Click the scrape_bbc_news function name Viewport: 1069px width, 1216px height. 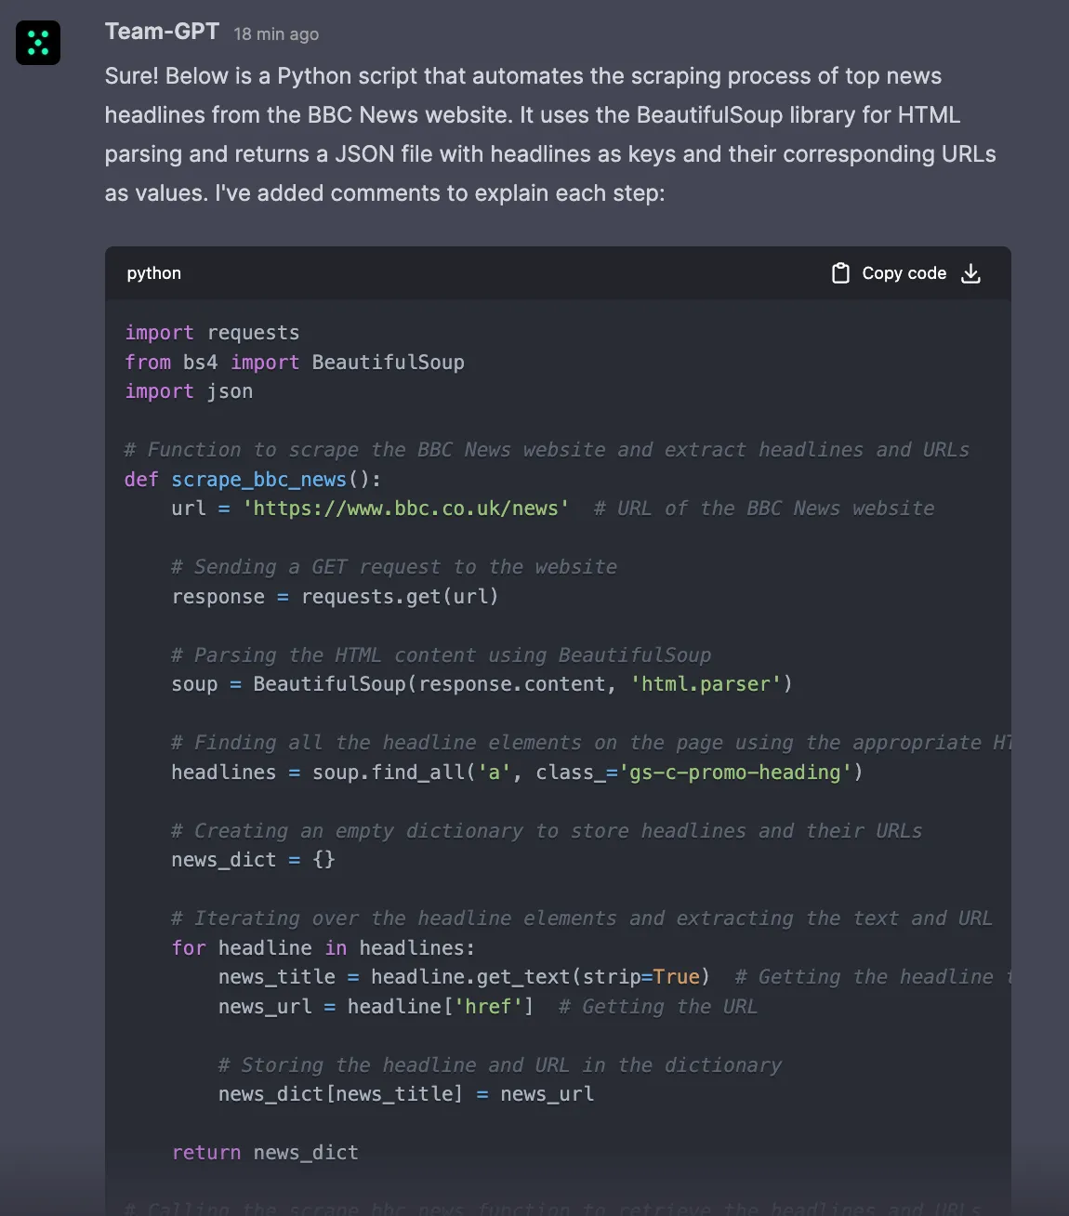[257, 480]
